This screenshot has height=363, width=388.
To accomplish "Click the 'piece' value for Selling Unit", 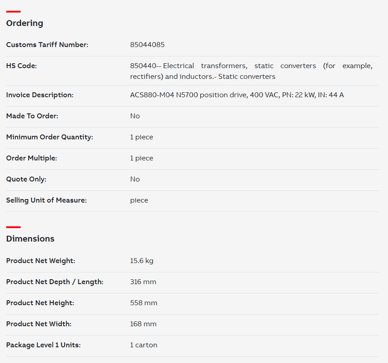I will pos(139,200).
